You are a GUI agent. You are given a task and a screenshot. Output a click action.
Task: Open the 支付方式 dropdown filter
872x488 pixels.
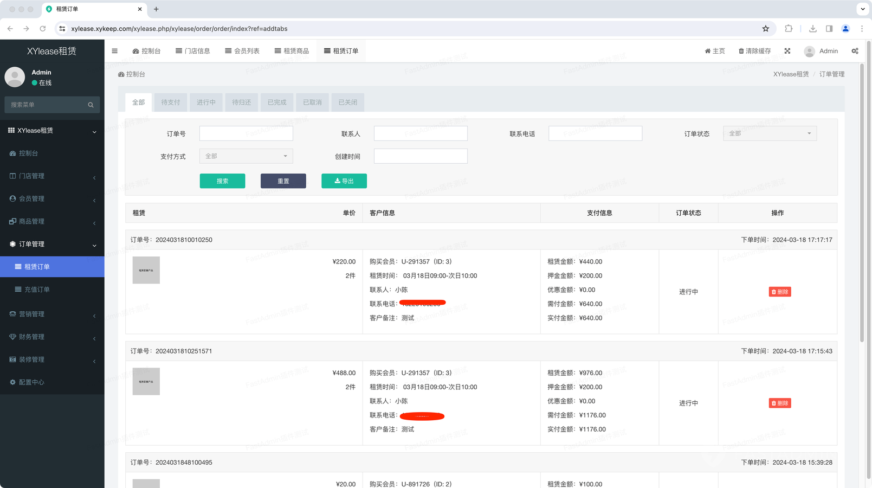[246, 156]
